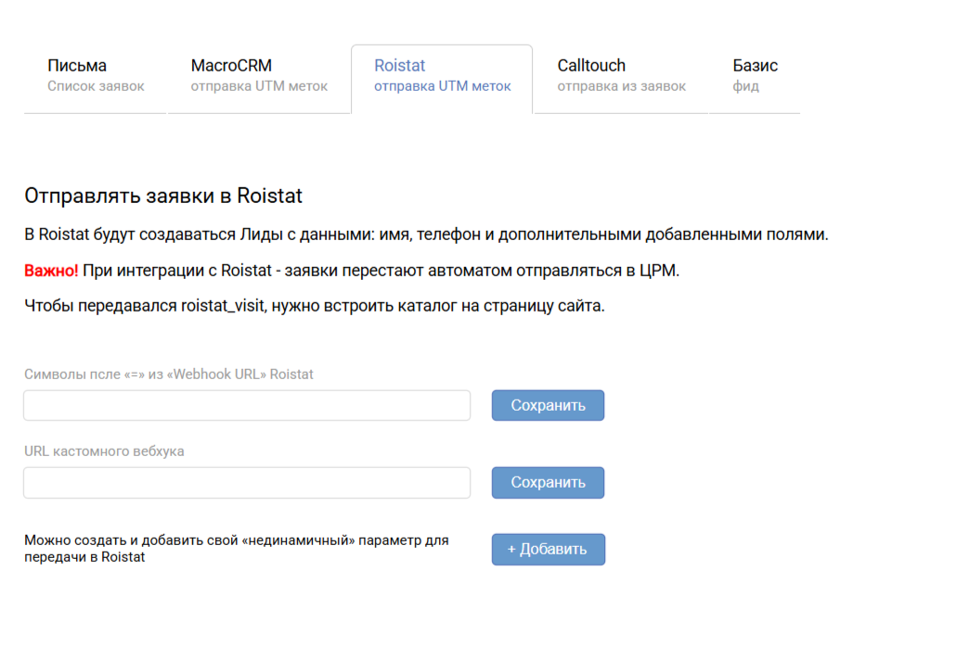Click the heading Отправлять заявки в Roistat

(x=163, y=196)
